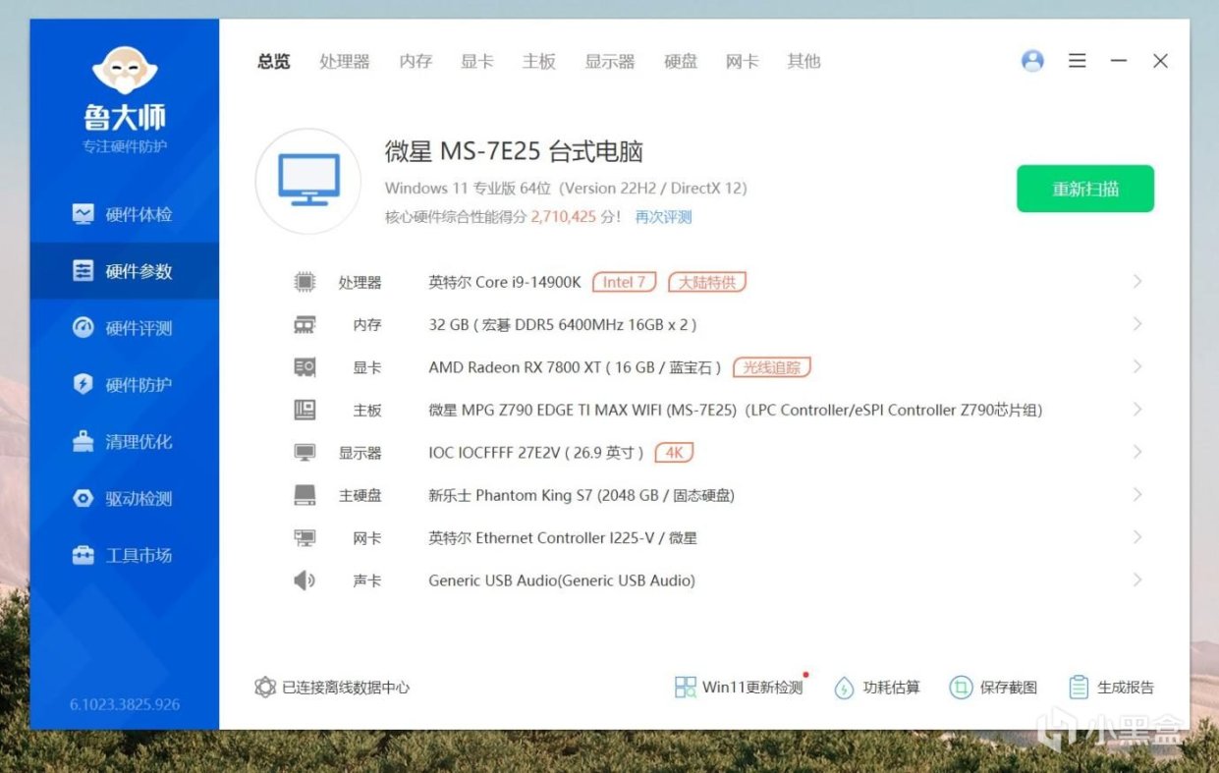This screenshot has height=773, width=1219.
Task: Open 硬件防护 in the sidebar
Action: (124, 384)
